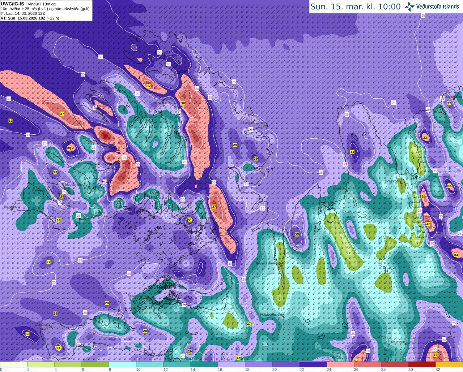
Task: Pick the red 28–30 m/s legend swatch
Action: [x=395, y=364]
